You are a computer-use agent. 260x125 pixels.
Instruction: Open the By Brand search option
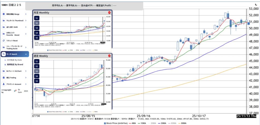pyautogui.click(x=15, y=65)
